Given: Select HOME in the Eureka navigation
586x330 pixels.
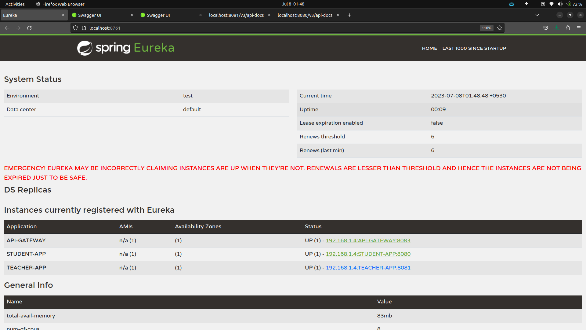Looking at the screenshot, I should (429, 48).
